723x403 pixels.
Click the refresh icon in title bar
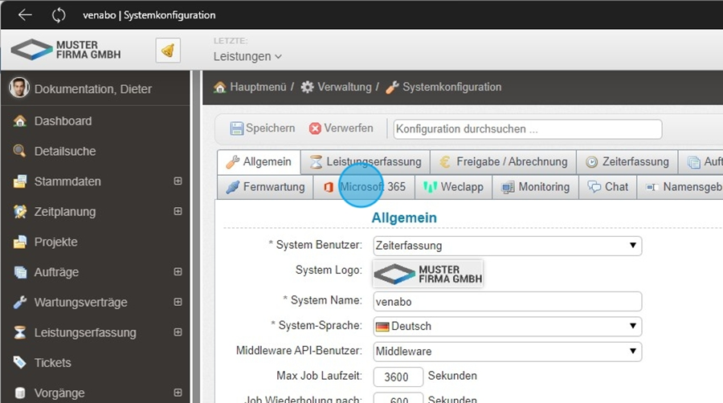tap(59, 14)
